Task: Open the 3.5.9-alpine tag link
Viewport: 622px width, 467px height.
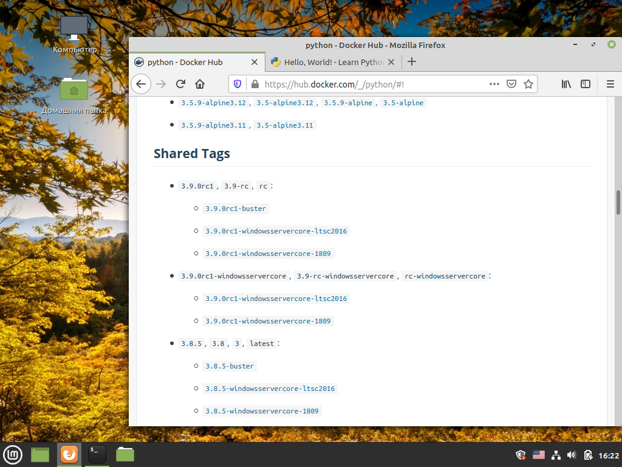Action: click(348, 103)
